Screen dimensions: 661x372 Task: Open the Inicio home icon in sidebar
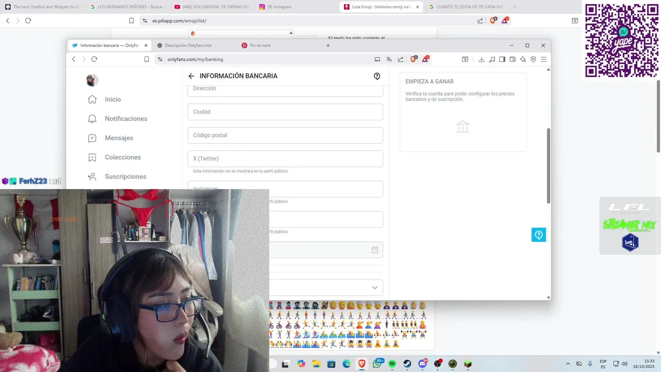coord(92,99)
